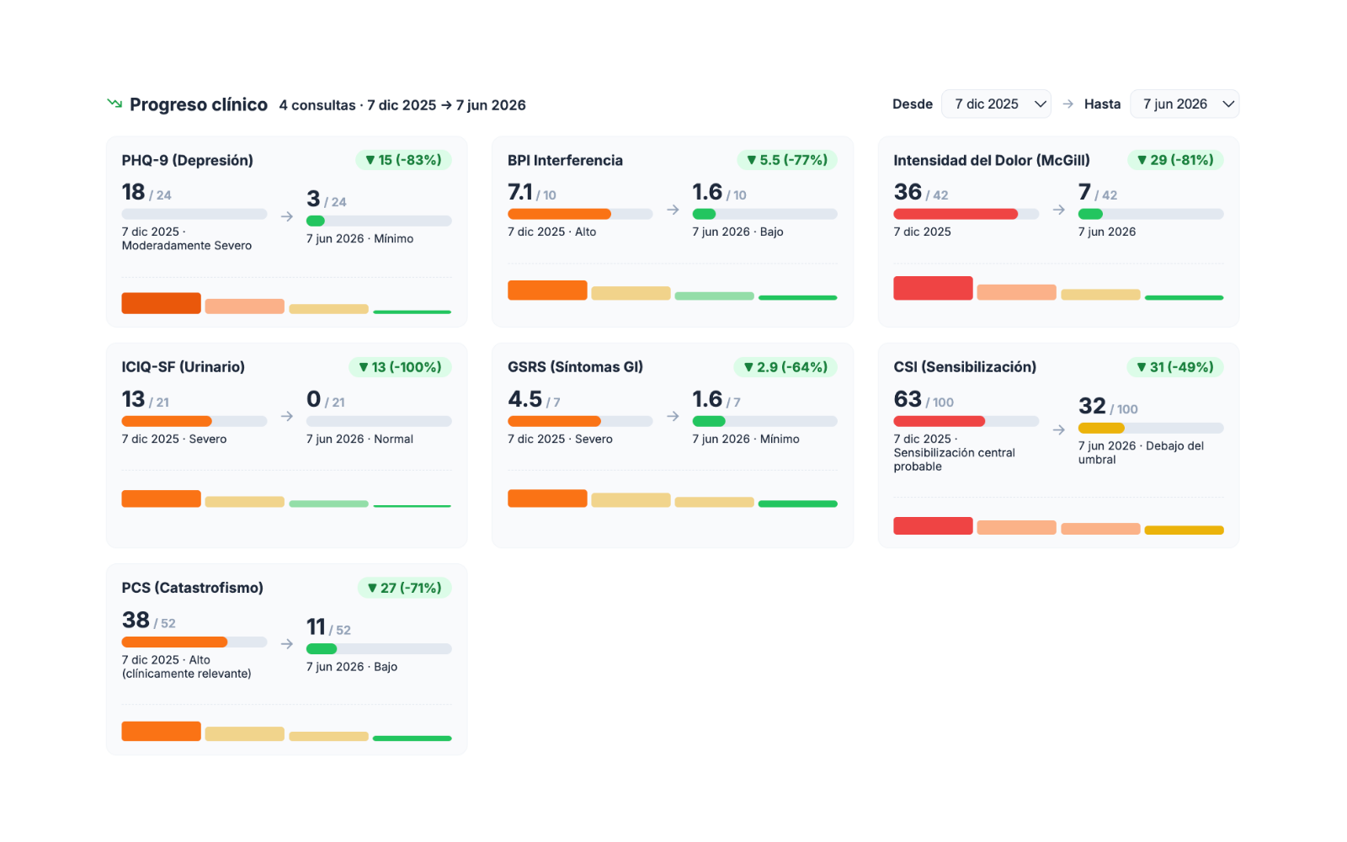Click the CSI badge 31 (-49%)
The width and height of the screenshot is (1347, 842).
[1175, 367]
